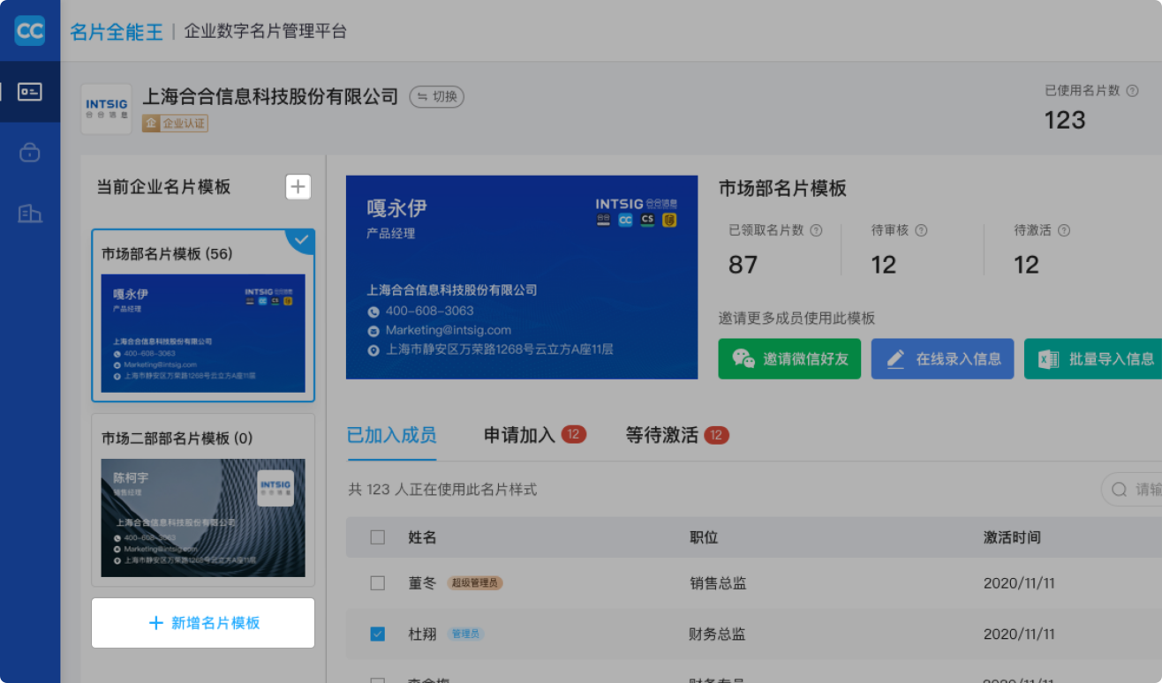Viewport: 1162px width, 683px height.
Task: Switch to the 已加入成员 tab
Action: coord(392,435)
